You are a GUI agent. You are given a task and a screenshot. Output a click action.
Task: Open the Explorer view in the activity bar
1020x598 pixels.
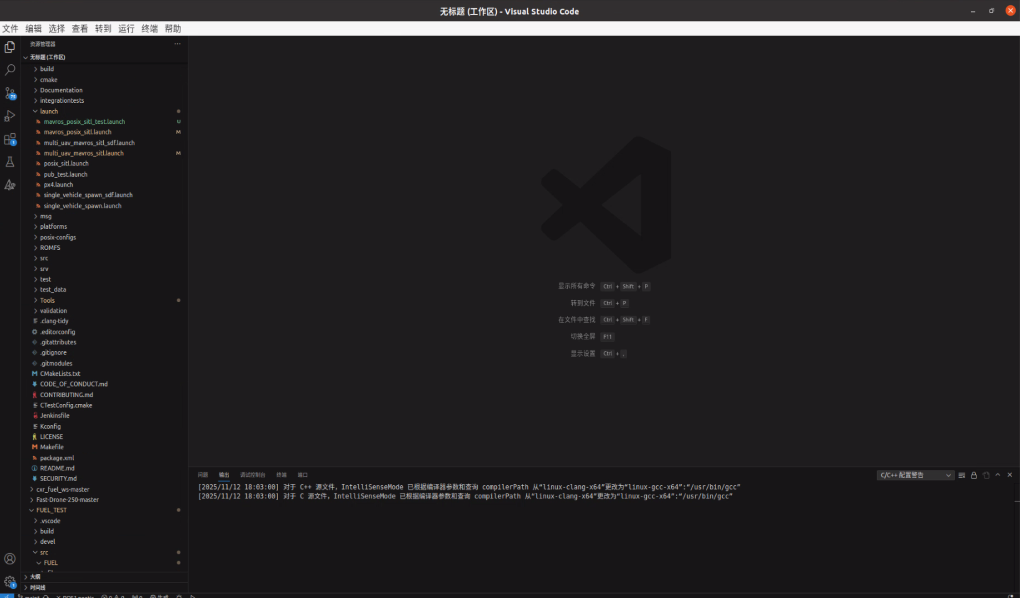tap(10, 47)
